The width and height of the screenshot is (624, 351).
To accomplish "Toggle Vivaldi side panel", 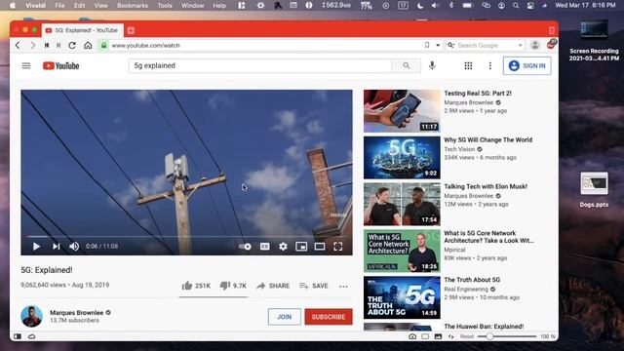I will (18, 336).
